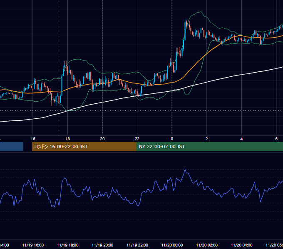Click hour label 0 on upper time axis

(172, 139)
